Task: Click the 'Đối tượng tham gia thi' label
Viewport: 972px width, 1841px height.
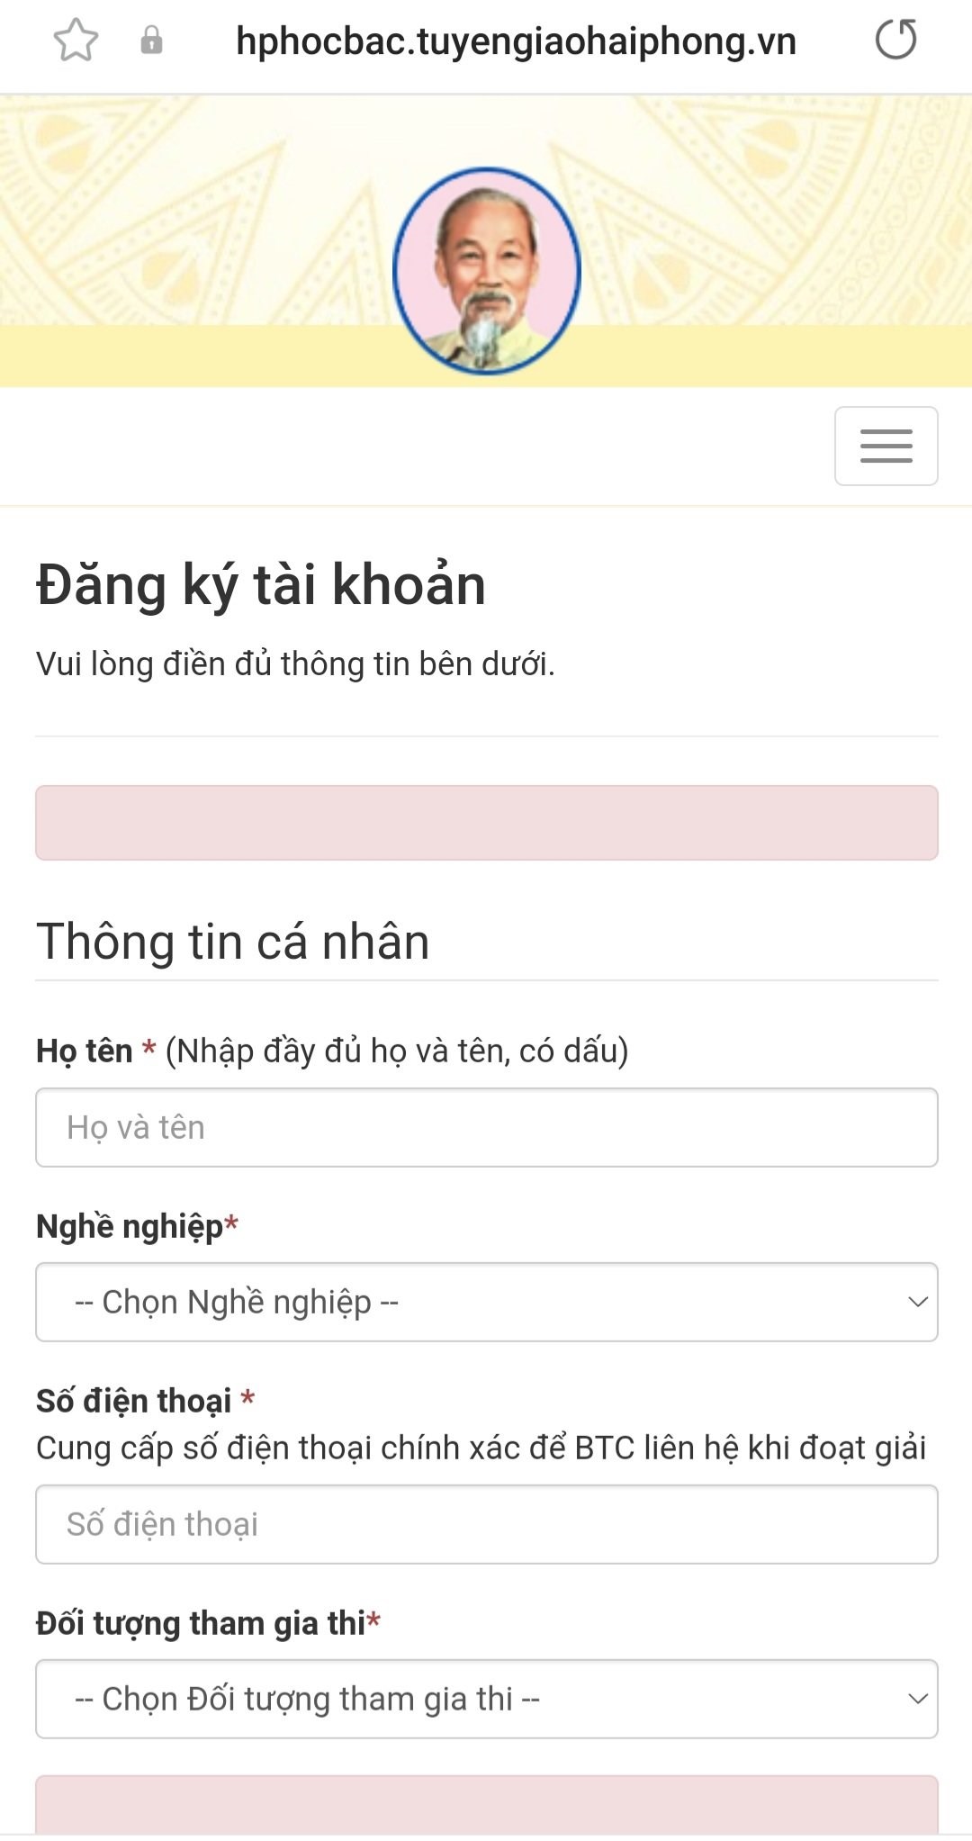Action: point(201,1623)
